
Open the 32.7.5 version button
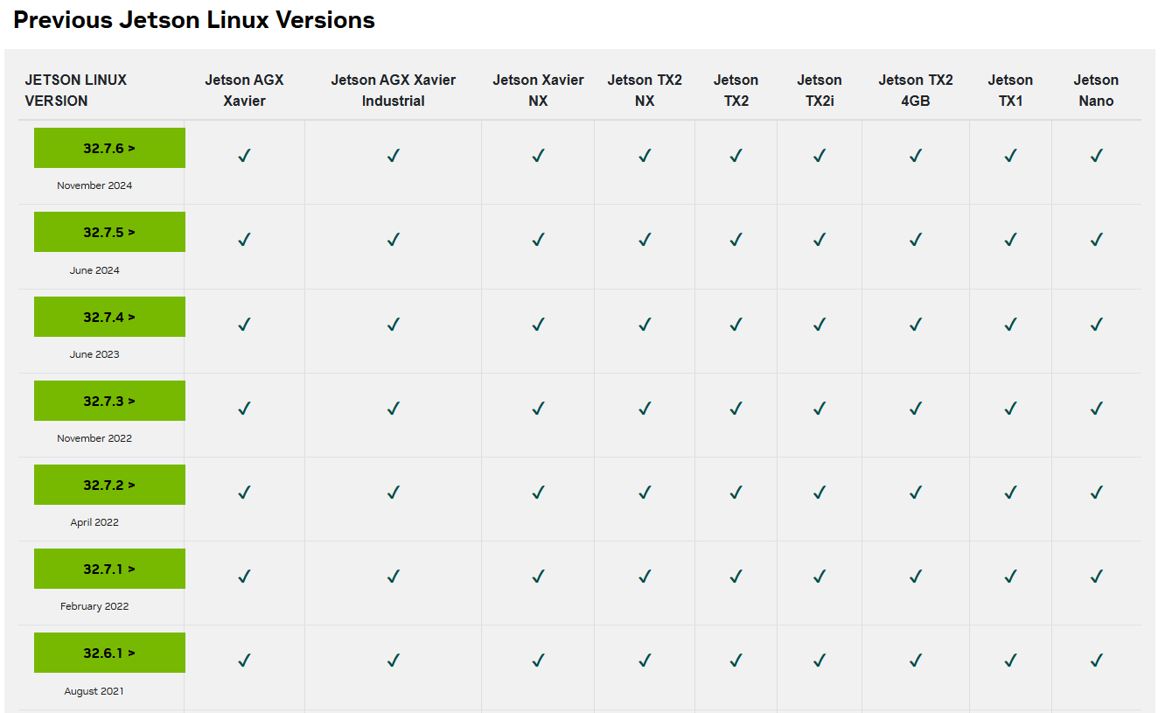pos(109,232)
